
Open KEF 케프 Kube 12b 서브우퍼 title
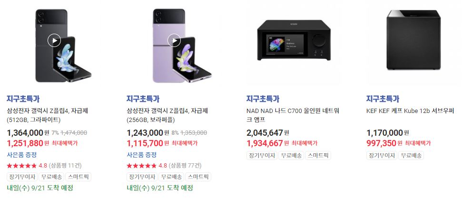410,111
